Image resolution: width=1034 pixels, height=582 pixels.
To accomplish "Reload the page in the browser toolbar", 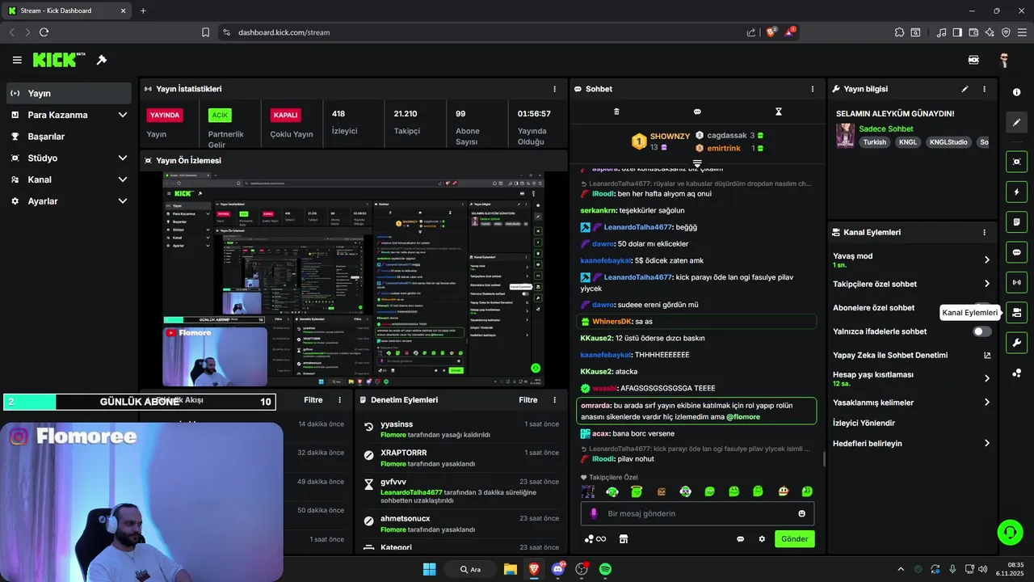I will [x=44, y=32].
